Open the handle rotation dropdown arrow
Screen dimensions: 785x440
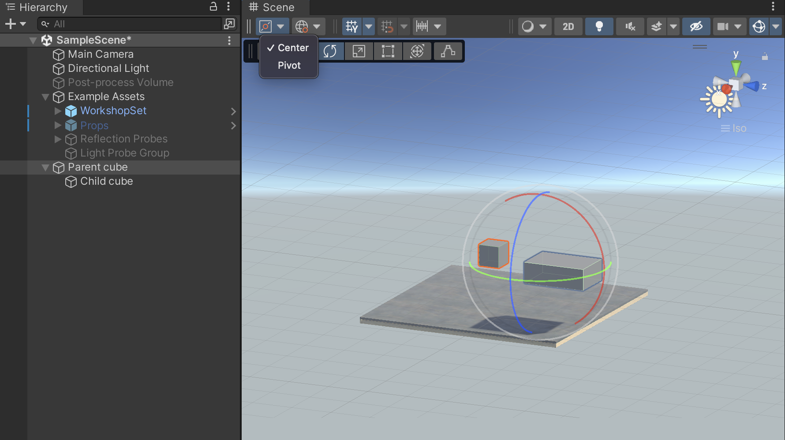(317, 26)
